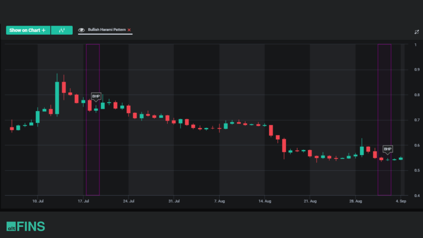Click the BHP marker near 17 Jul
This screenshot has width=423, height=238.
[95, 96]
